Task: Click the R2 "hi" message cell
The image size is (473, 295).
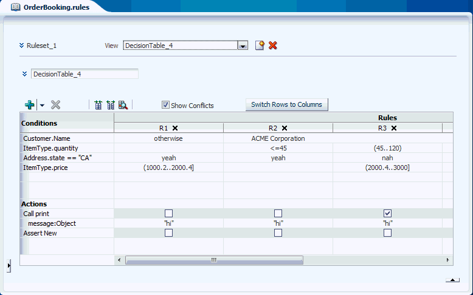Action: click(x=278, y=223)
